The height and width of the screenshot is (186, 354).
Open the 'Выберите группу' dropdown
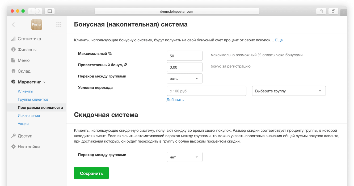pyautogui.click(x=289, y=91)
